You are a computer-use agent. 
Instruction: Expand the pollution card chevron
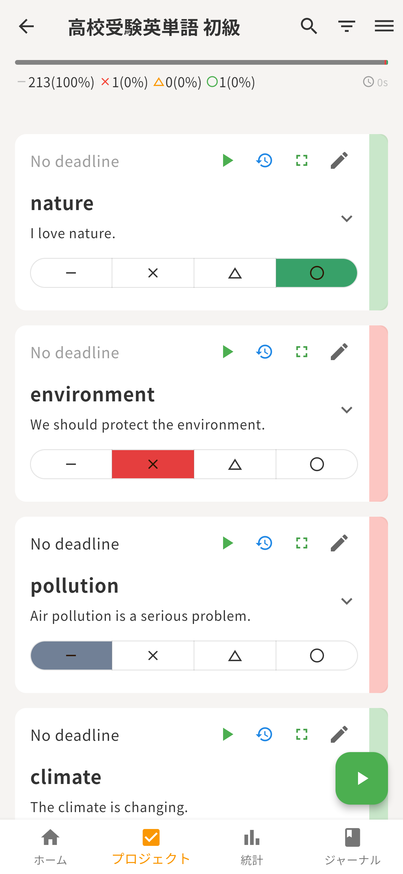(346, 601)
